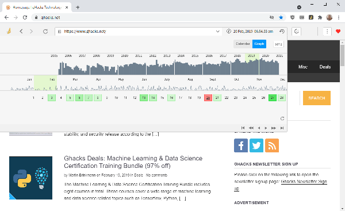Open the browser extensions puzzle icon
The image size is (345, 211).
click(320, 17)
